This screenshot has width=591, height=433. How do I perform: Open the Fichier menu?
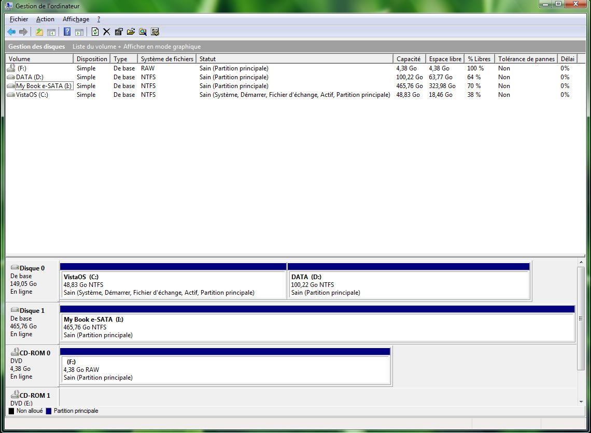coord(19,19)
